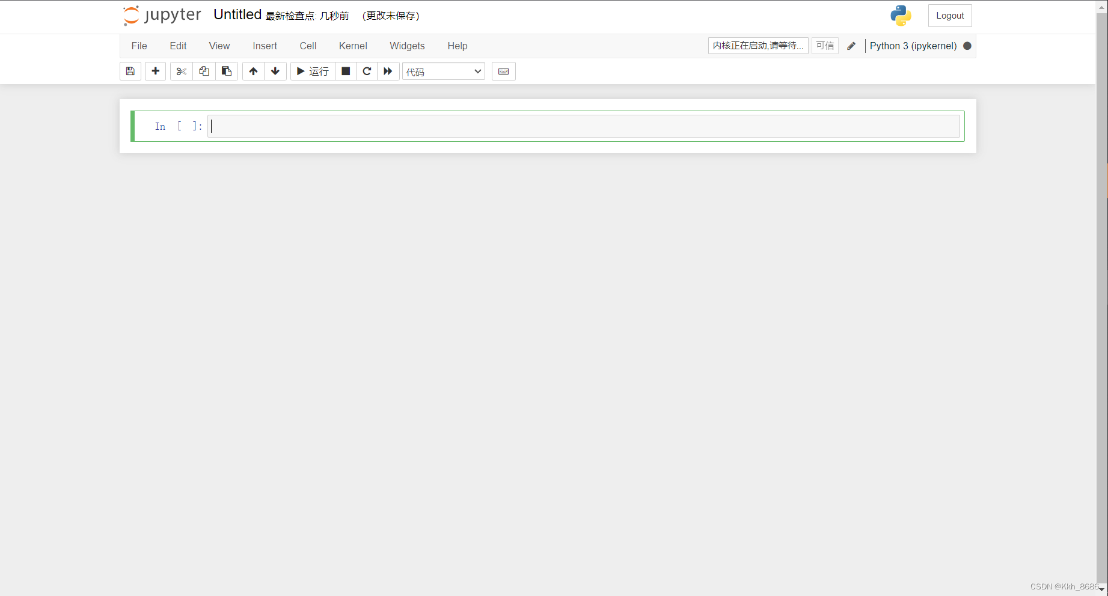Image resolution: width=1108 pixels, height=596 pixels.
Task: Click the Python logo icon
Action: (x=901, y=16)
